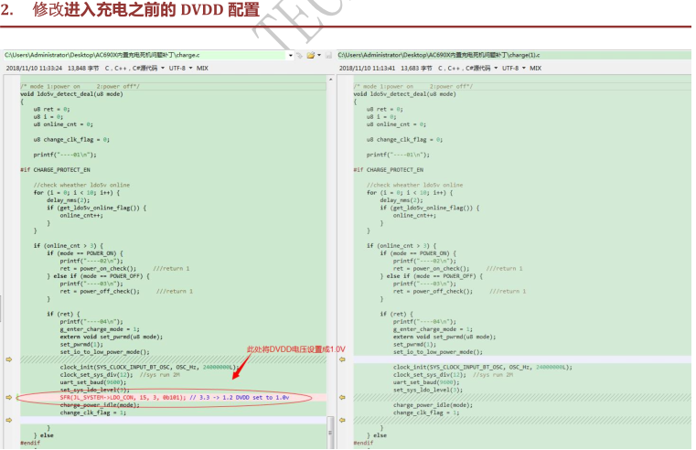The height and width of the screenshot is (450, 696).
Task: Click '#if CHARGE_PROTECT_EN' in the left pane
Action: click(55, 169)
